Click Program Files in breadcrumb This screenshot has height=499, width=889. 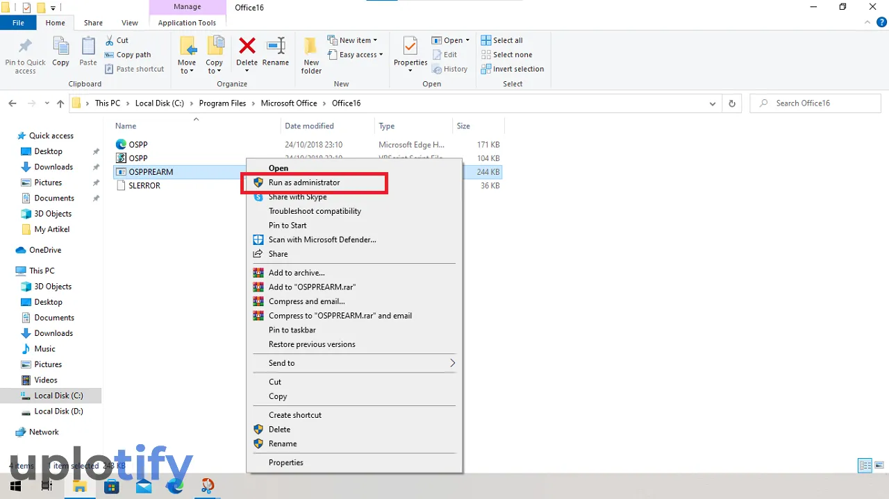[222, 103]
